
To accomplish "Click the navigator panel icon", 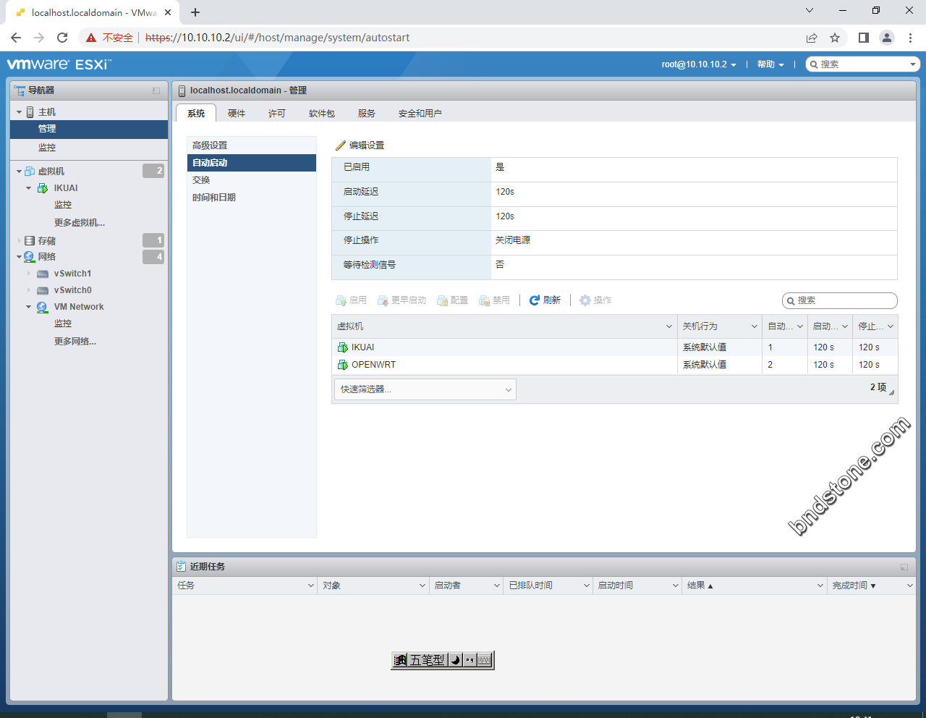I will (x=20, y=90).
